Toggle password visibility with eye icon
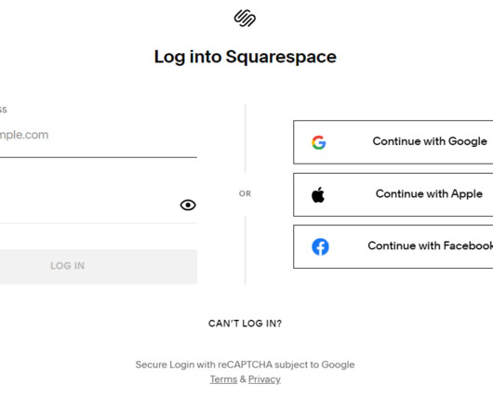The image size is (493, 411). point(188,205)
